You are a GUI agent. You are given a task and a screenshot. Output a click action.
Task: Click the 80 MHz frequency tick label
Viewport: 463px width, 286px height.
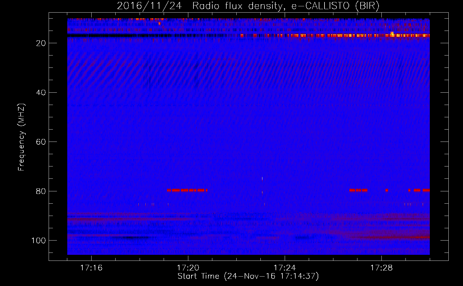(x=41, y=191)
